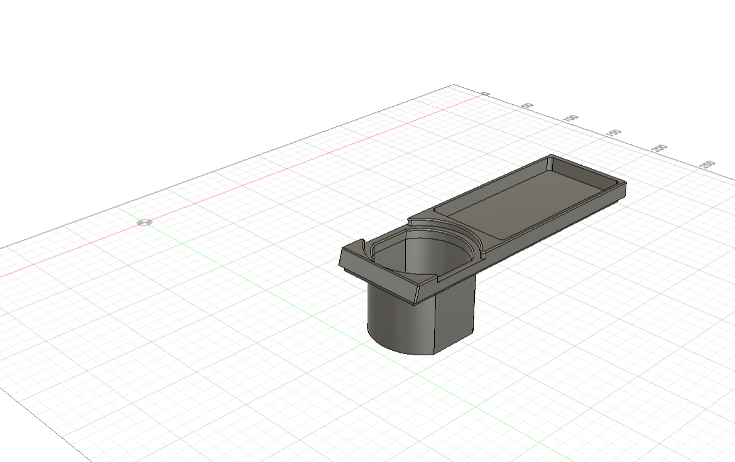The width and height of the screenshot is (735, 462).
Task: Click the ruler label reading 200
Action: (658, 148)
